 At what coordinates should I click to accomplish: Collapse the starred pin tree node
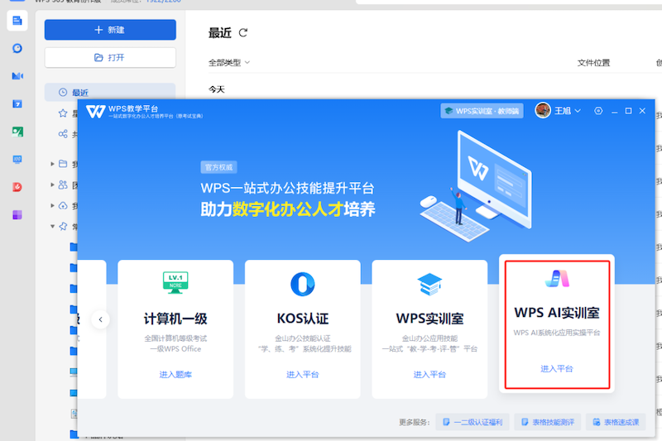(x=52, y=227)
